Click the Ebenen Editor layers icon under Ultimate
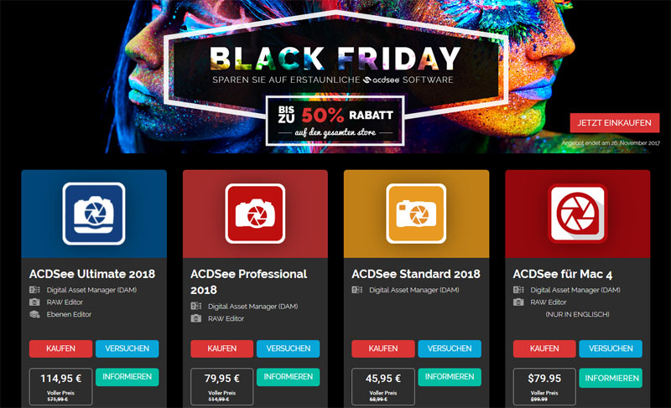Screen dimensions: 671x408 point(34,314)
